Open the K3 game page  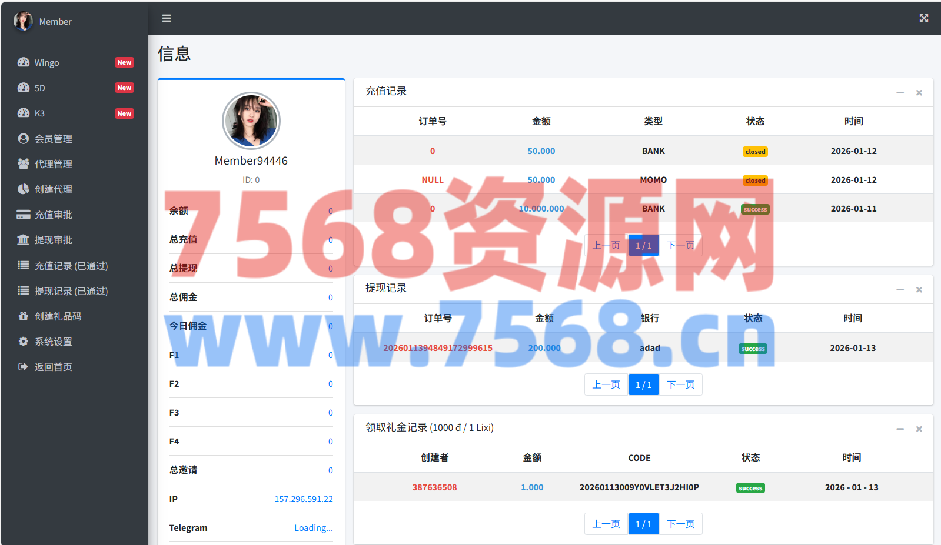[40, 113]
